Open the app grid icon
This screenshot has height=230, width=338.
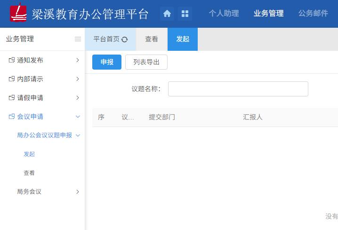tap(185, 14)
